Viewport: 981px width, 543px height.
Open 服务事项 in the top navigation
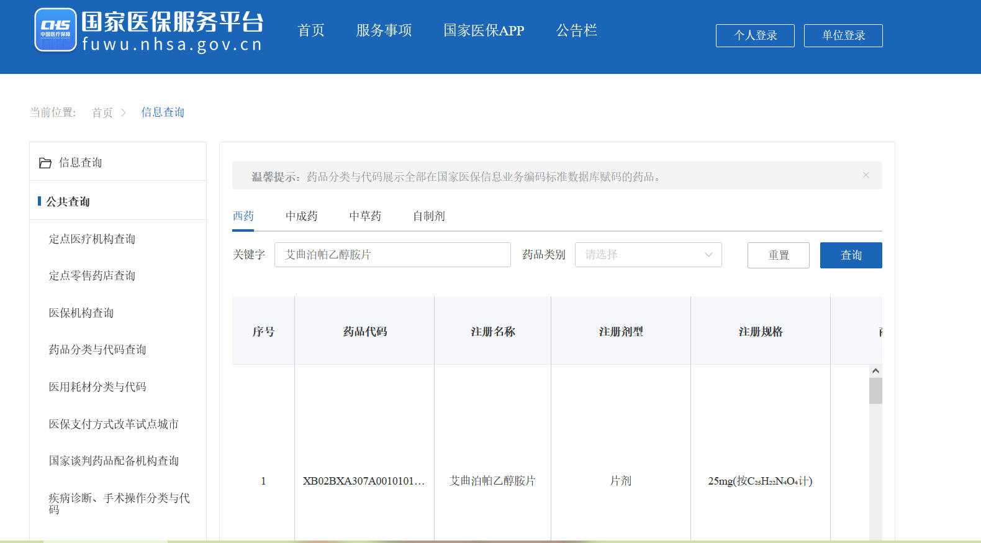click(x=384, y=30)
